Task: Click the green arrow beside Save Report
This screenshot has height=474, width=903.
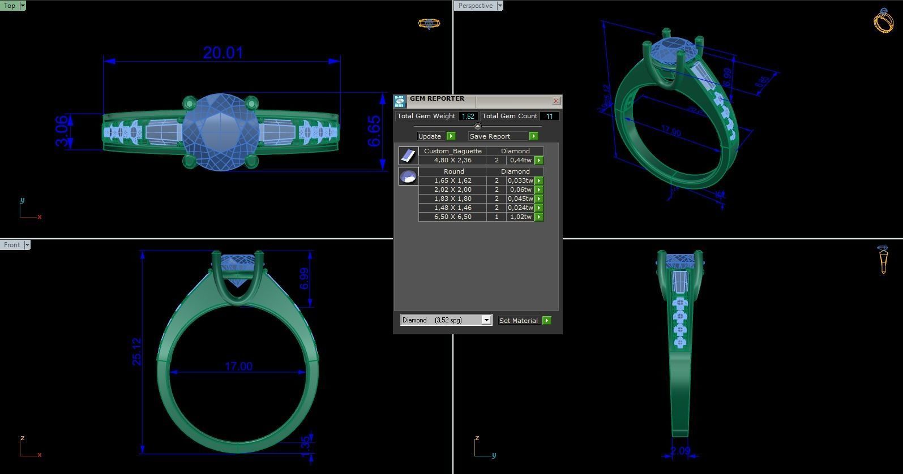Action: (534, 136)
